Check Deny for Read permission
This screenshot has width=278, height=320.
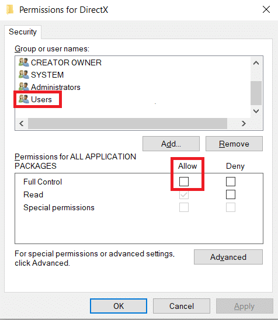coord(231,194)
